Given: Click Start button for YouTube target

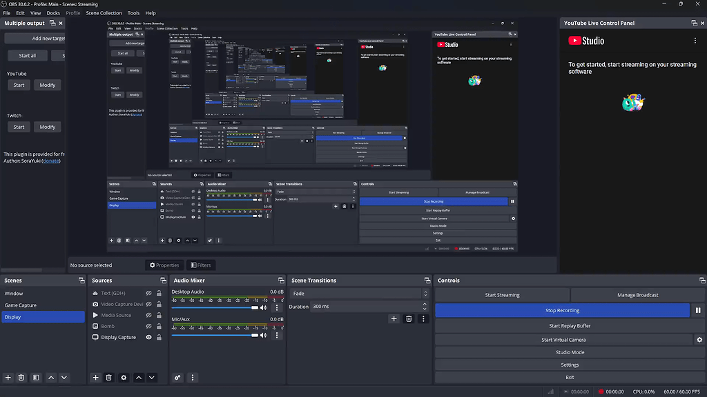Looking at the screenshot, I should [x=19, y=85].
